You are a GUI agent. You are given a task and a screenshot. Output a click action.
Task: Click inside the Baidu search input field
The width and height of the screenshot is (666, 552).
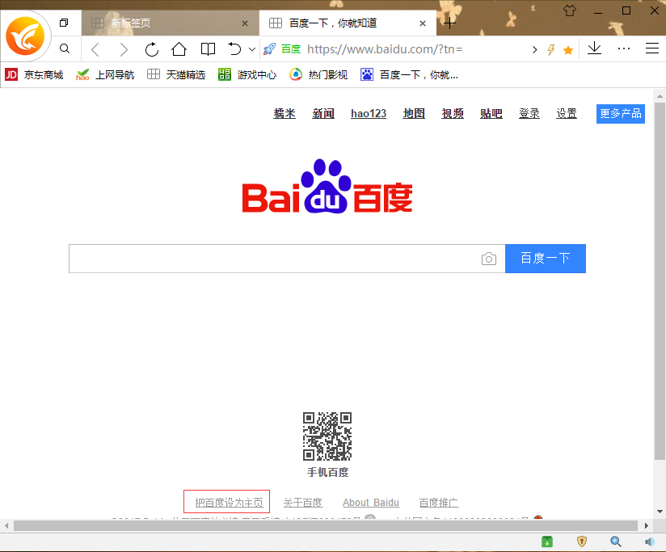click(275, 258)
